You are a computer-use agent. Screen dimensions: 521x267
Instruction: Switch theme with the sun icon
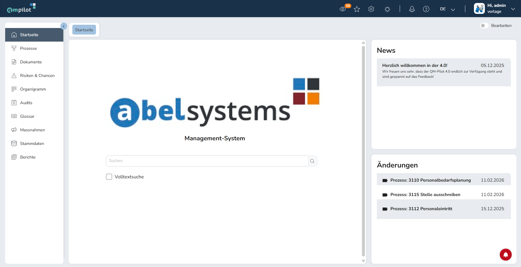(387, 9)
